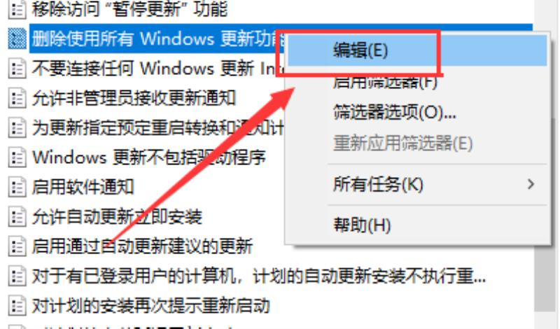This screenshot has height=329, width=560.
Task: Select 对计划的安装再次提示重新启动 policy text
Action: point(150,305)
